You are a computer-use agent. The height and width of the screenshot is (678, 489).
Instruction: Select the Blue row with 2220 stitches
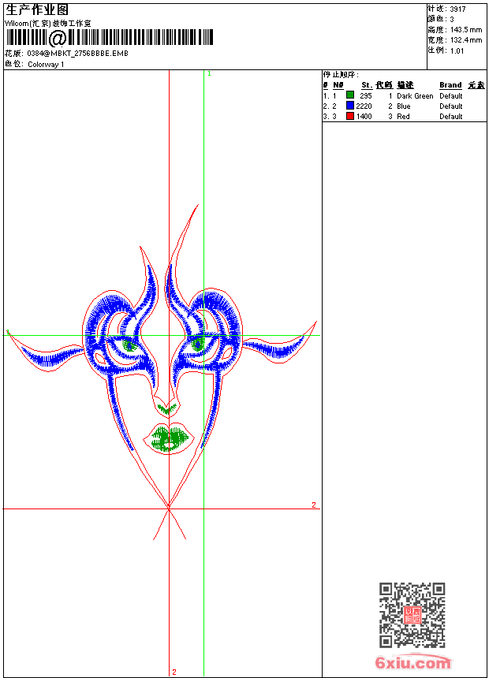[404, 106]
